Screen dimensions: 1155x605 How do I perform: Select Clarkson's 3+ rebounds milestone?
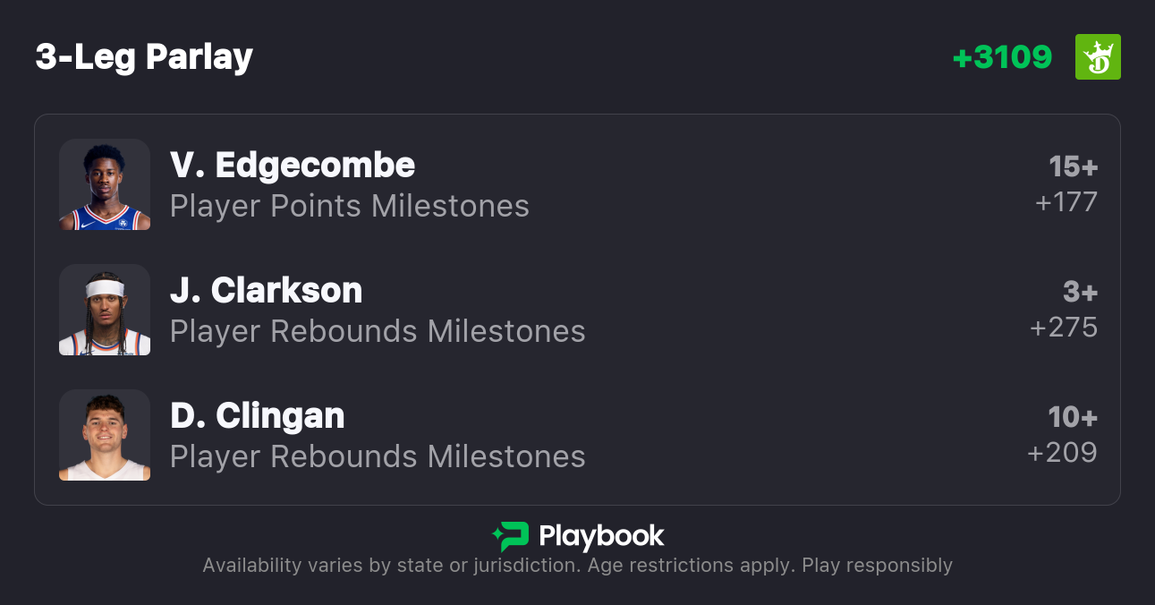(x=1080, y=292)
